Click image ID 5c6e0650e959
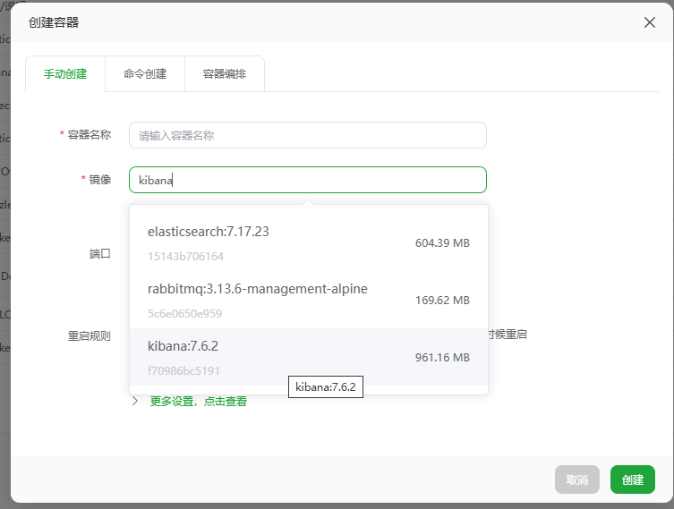Image resolution: width=674 pixels, height=509 pixels. pos(184,314)
